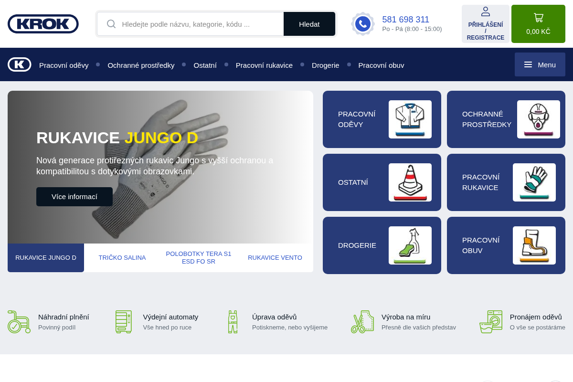This screenshot has width=573, height=382.
Task: Click the respirator mask category image
Action: [x=539, y=119]
